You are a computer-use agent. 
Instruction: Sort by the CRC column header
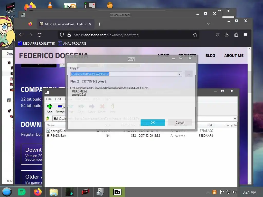tap(210, 125)
